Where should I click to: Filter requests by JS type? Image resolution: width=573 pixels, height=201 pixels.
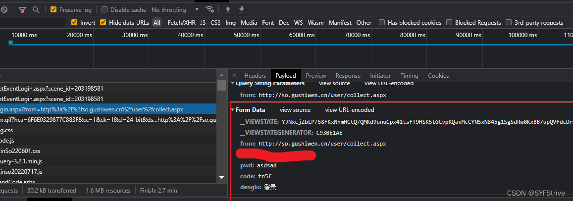click(x=203, y=23)
